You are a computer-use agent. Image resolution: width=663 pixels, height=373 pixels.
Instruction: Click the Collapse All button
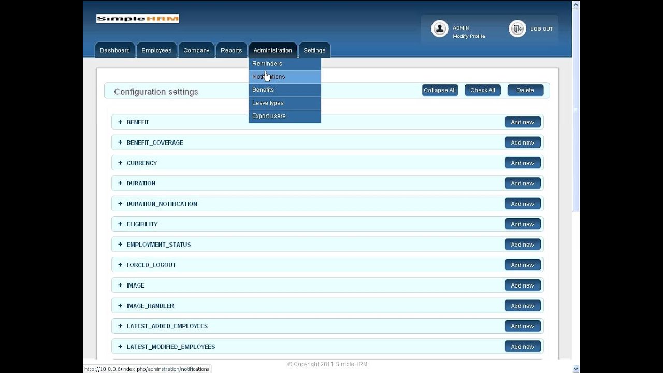[440, 90]
